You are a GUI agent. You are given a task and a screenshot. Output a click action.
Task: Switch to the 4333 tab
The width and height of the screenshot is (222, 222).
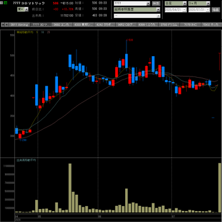point(83,25)
